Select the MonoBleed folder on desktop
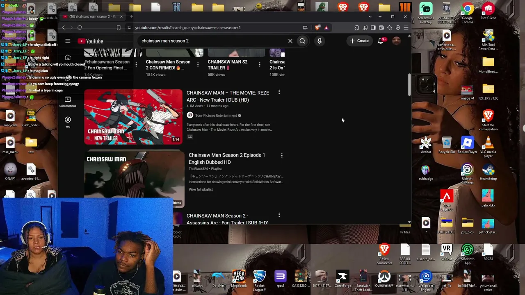The width and height of the screenshot is (525, 295). 488,65
